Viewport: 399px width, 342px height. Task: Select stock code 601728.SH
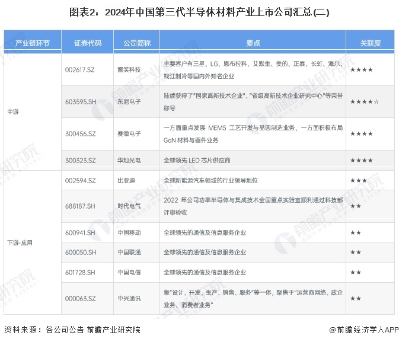80,273
